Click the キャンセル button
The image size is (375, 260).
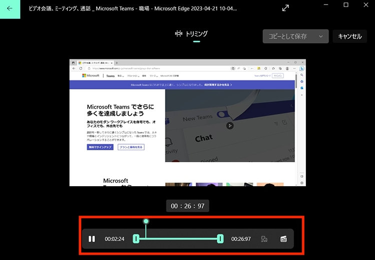coord(349,36)
